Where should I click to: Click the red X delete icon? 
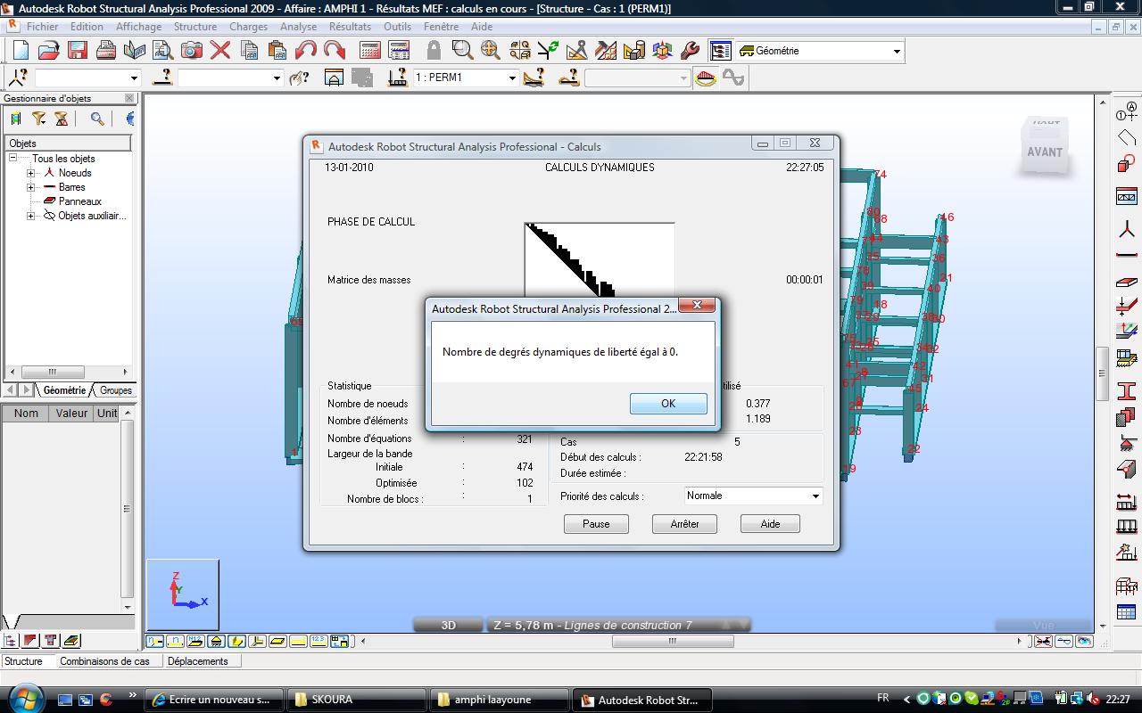[219, 51]
